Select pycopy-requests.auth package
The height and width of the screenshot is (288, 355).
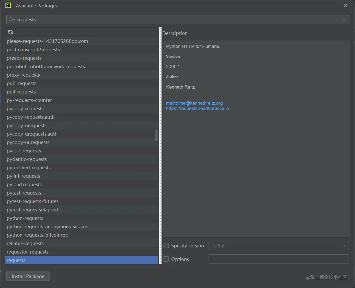(x=82, y=117)
